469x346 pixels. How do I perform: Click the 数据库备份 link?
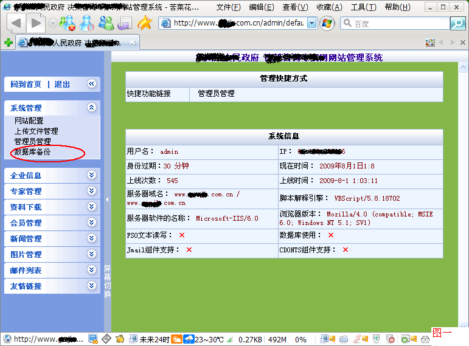(x=32, y=152)
